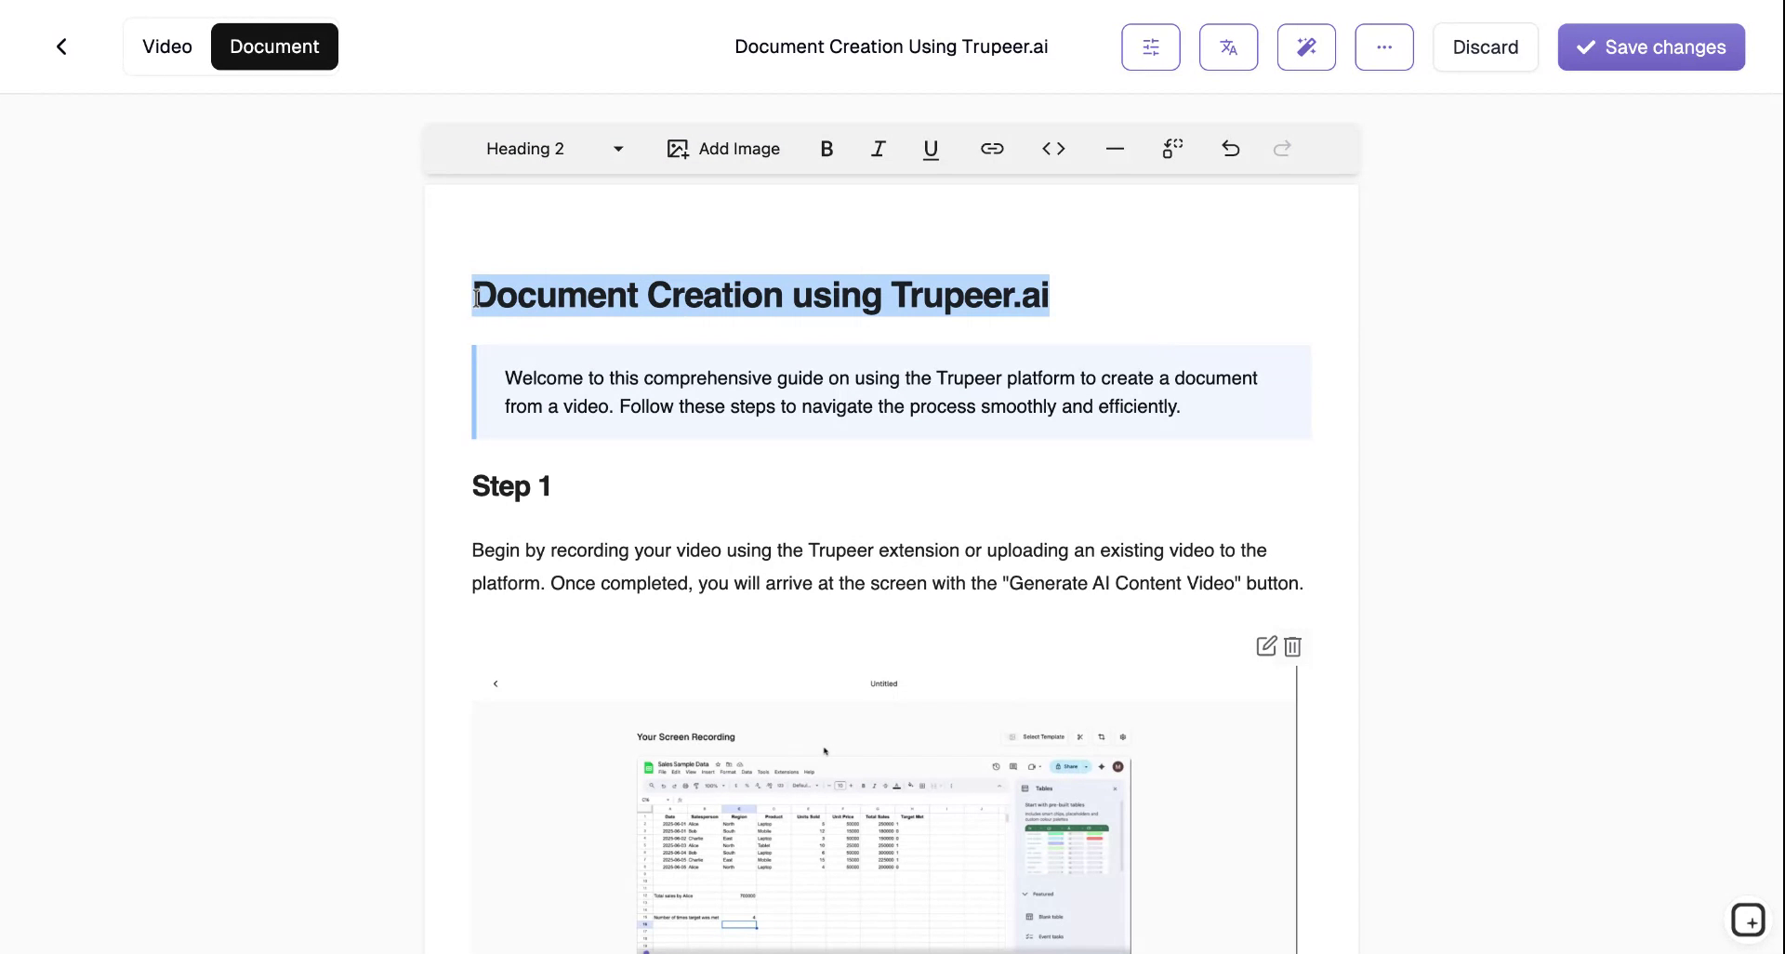This screenshot has height=954, width=1785.
Task: Toggle bold formatting
Action: tap(826, 148)
